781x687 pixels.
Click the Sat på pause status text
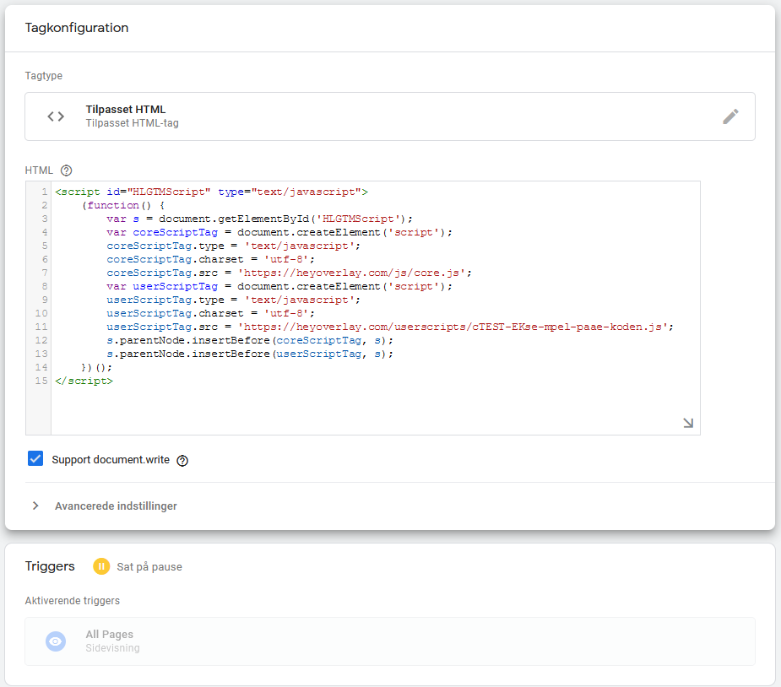click(x=149, y=567)
